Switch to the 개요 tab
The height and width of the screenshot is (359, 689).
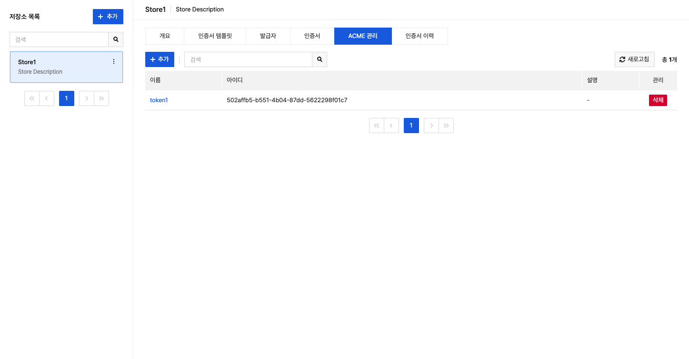(164, 36)
